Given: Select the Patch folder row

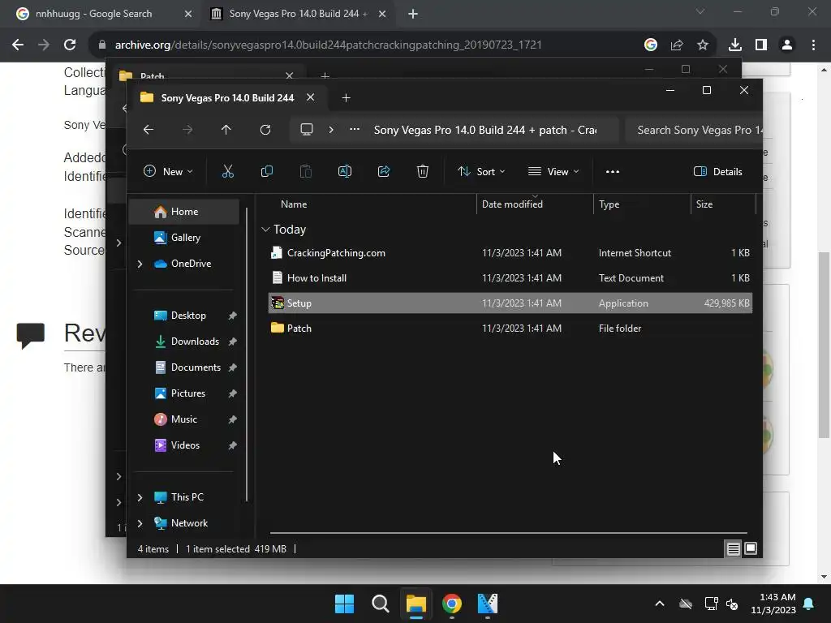Looking at the screenshot, I should (x=510, y=329).
